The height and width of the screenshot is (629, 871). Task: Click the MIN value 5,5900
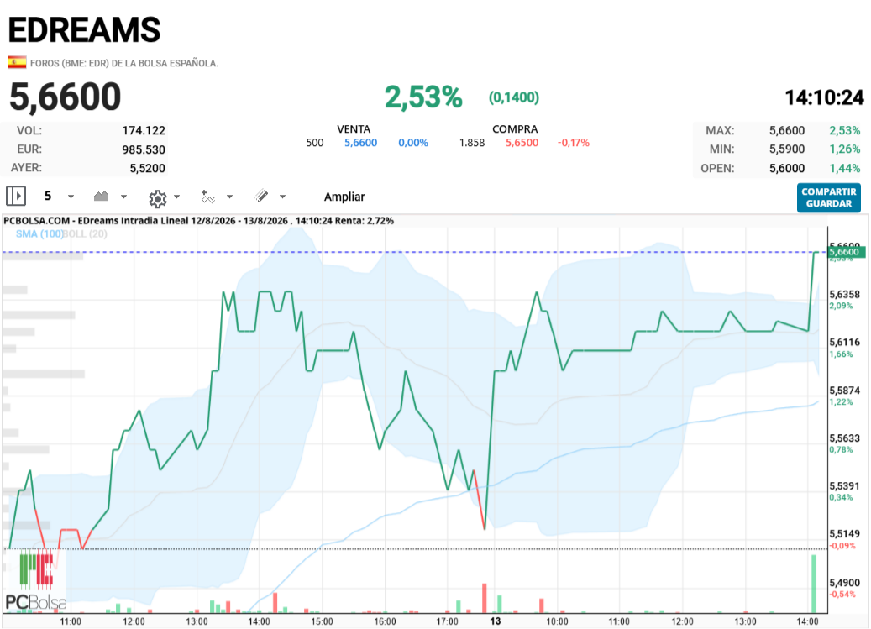[786, 149]
